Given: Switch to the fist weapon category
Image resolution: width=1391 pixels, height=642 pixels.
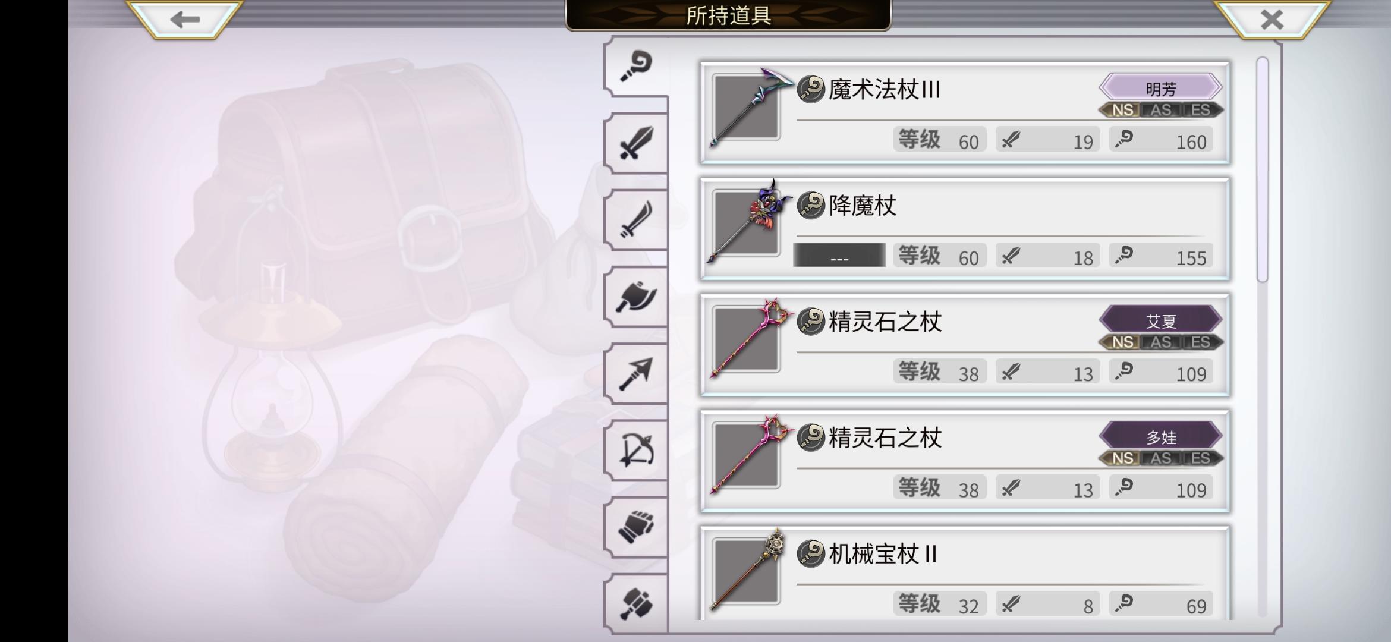Looking at the screenshot, I should coord(636,527).
